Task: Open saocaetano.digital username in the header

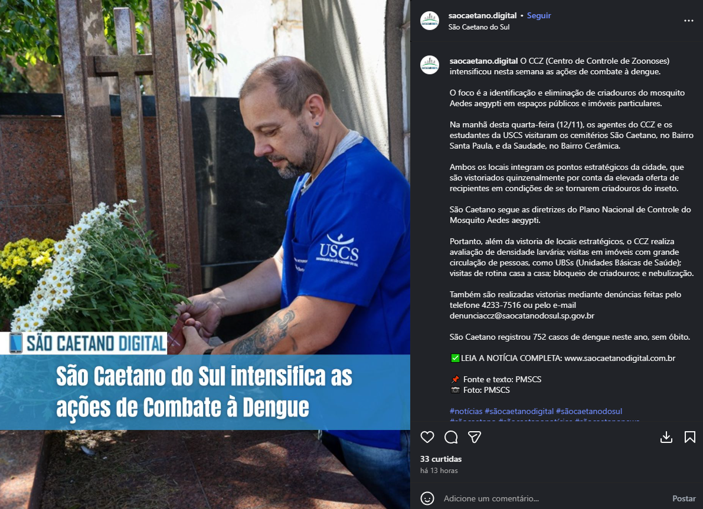Action: [x=482, y=16]
